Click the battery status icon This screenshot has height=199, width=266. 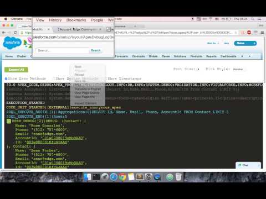tap(229, 19)
